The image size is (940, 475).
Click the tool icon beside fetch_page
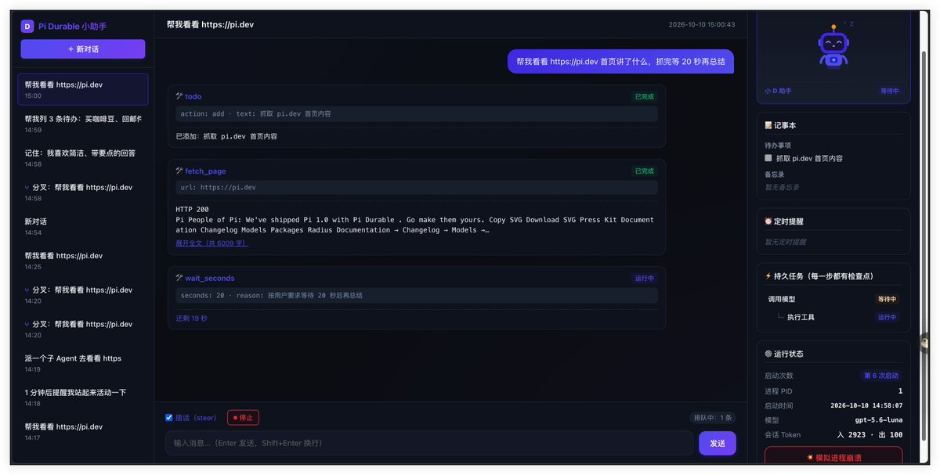click(x=179, y=171)
